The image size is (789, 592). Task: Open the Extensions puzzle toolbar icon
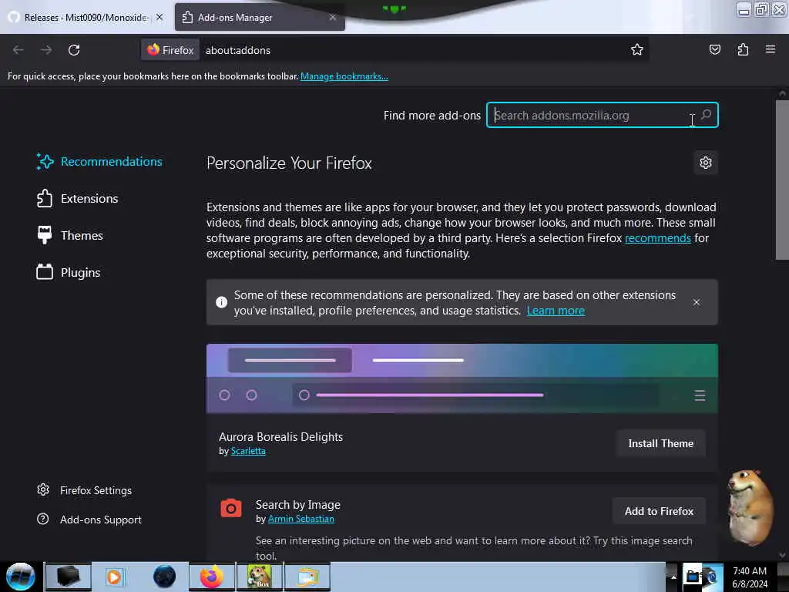(x=743, y=49)
